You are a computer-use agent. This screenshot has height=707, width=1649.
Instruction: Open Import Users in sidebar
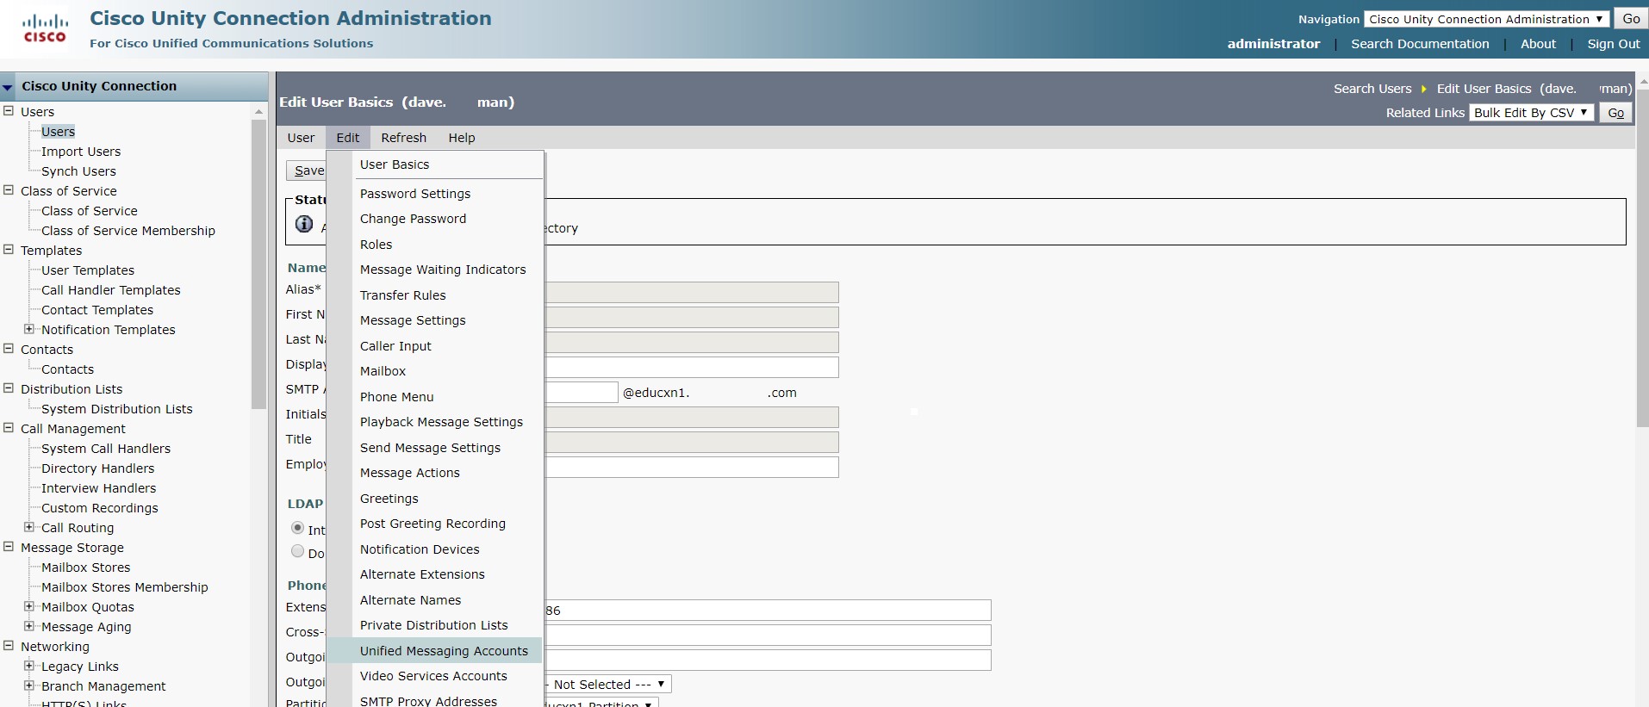pyautogui.click(x=81, y=152)
